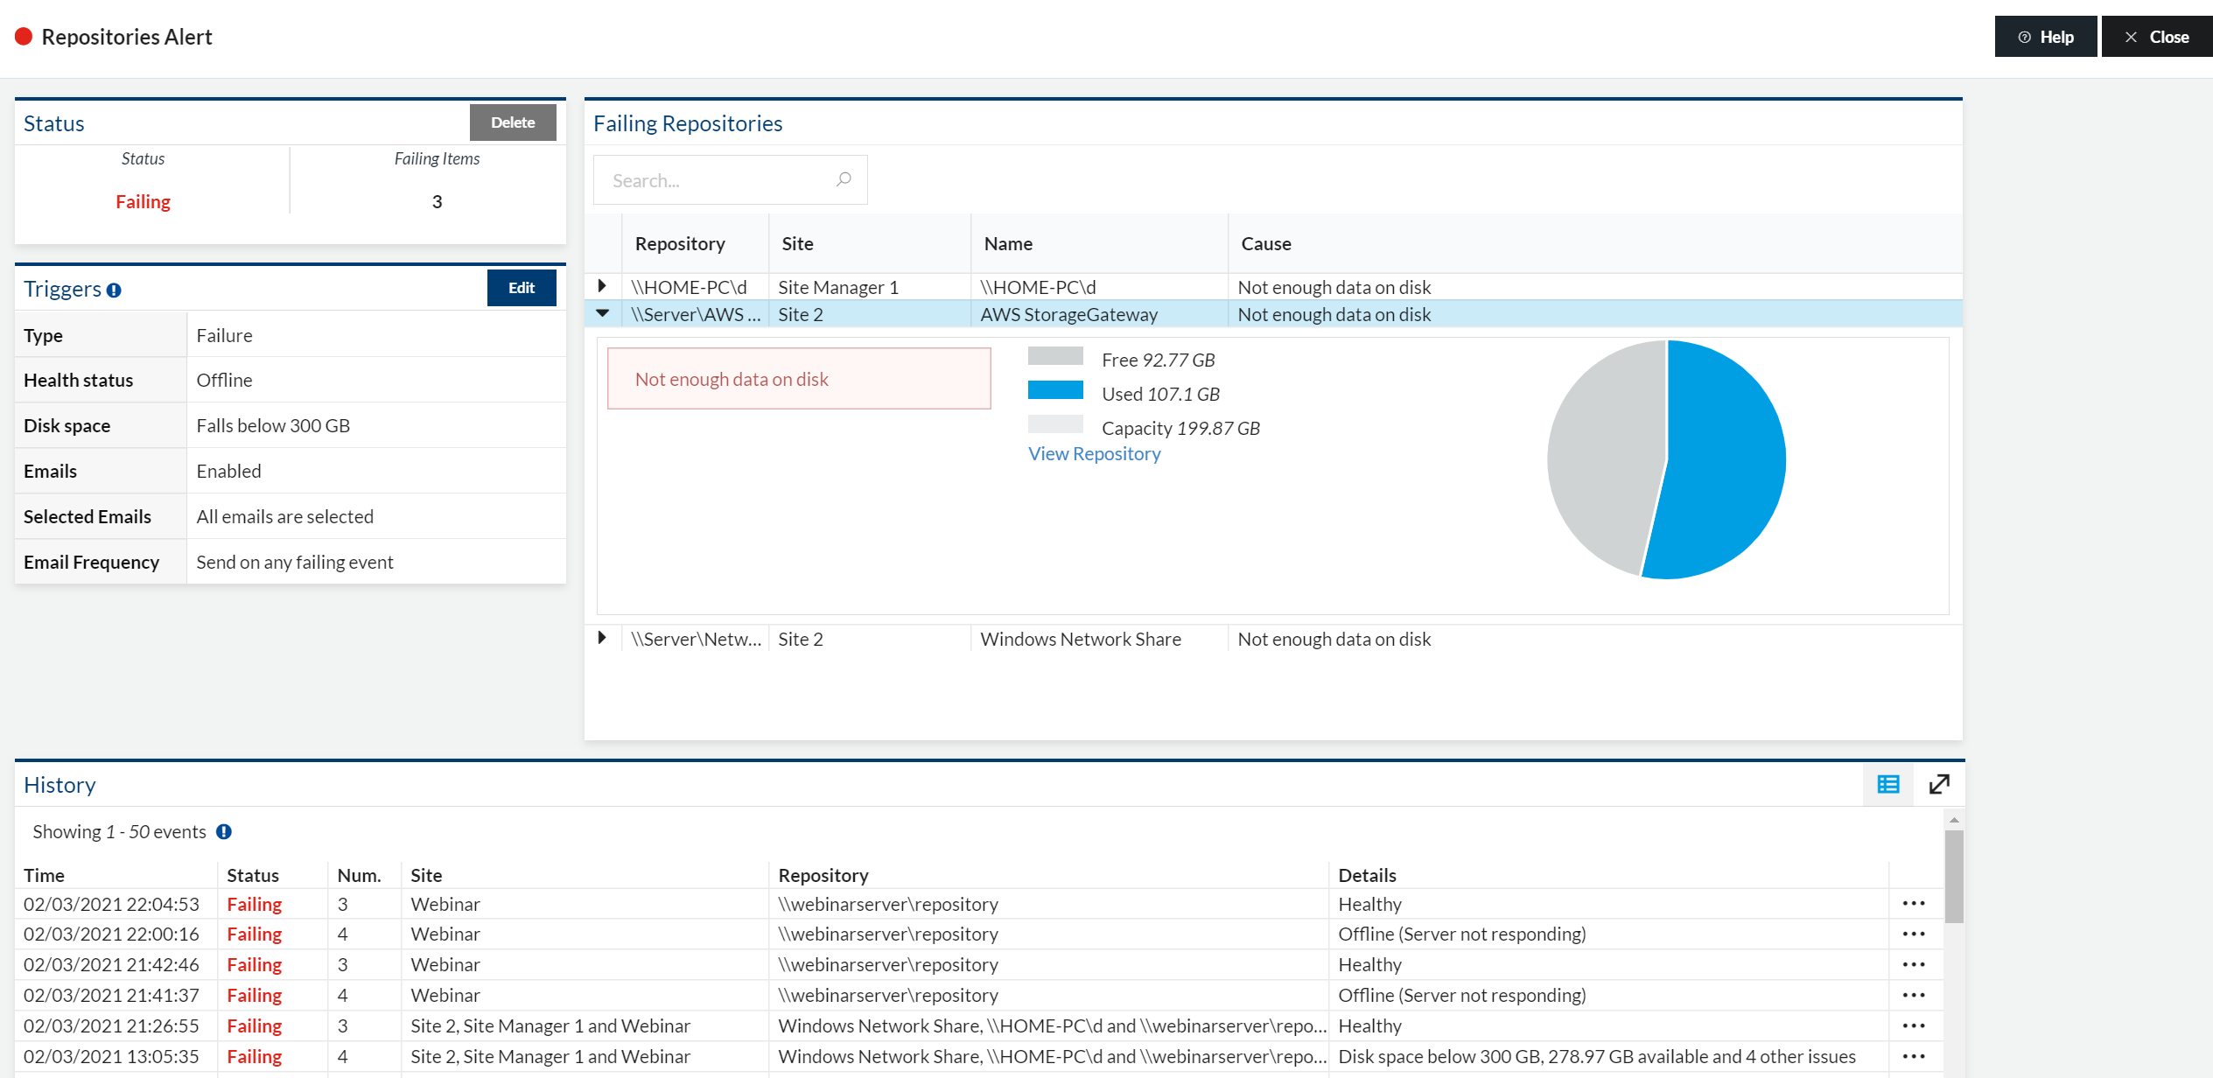Click the History events info icon

pyautogui.click(x=224, y=832)
